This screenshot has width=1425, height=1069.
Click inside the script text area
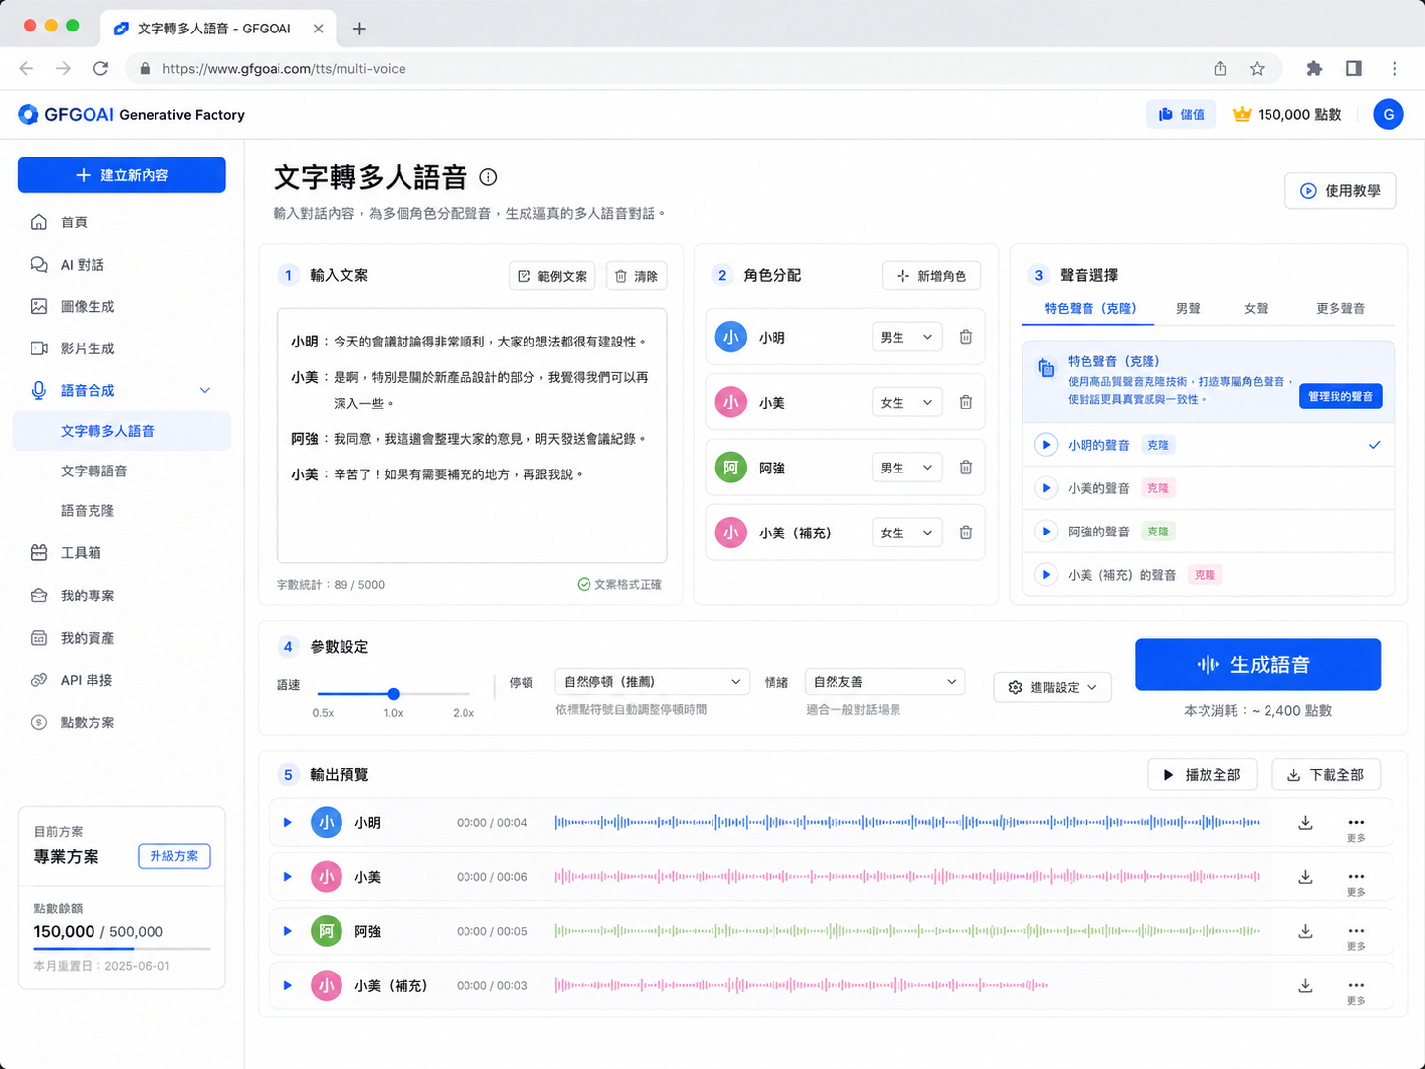click(x=472, y=435)
